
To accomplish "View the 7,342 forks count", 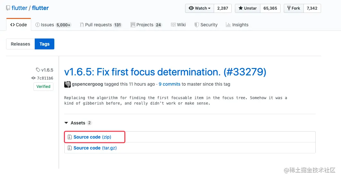I will pos(312,8).
